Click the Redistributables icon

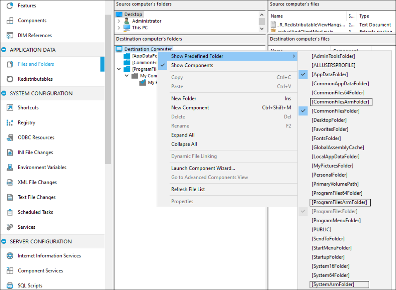(10, 79)
